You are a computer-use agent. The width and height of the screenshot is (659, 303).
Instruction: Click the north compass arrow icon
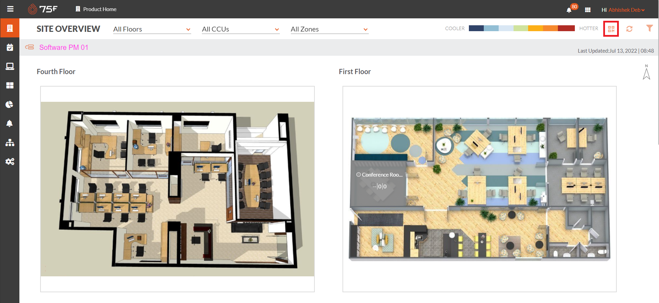point(646,72)
